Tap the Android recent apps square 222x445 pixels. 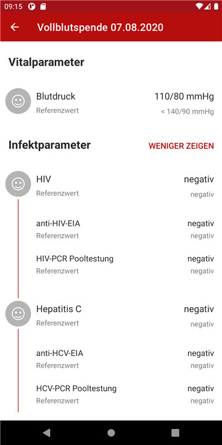175,433
